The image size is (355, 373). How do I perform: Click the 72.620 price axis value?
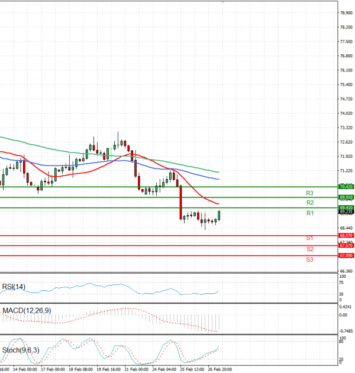[346, 142]
